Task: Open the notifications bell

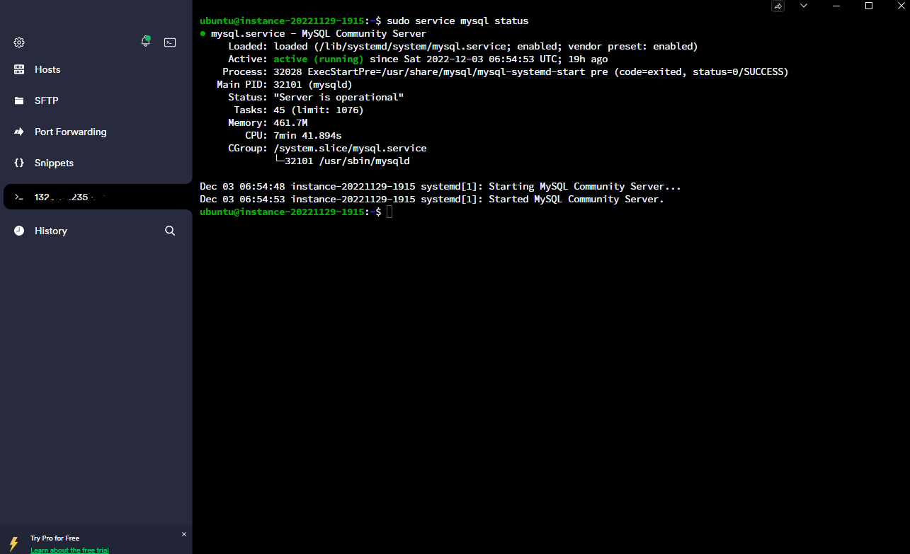Action: (145, 42)
